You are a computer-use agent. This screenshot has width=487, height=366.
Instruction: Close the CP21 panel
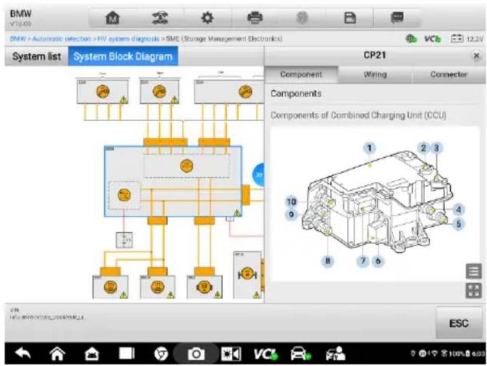pos(476,56)
